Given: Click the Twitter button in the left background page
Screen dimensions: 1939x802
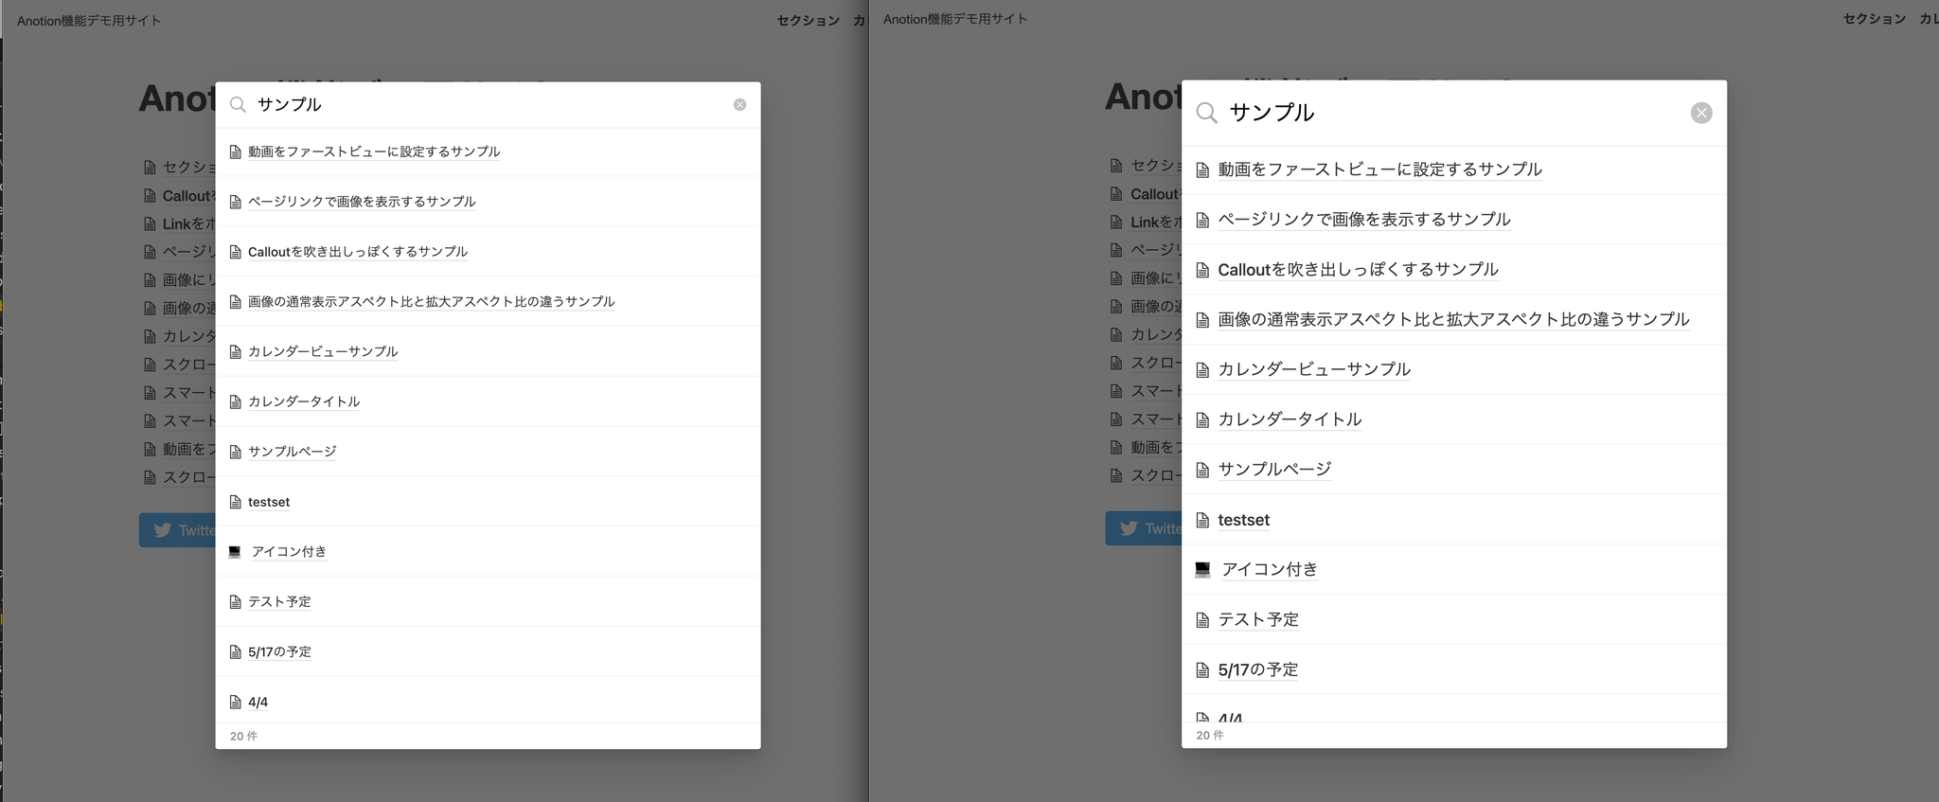Looking at the screenshot, I should (x=177, y=530).
